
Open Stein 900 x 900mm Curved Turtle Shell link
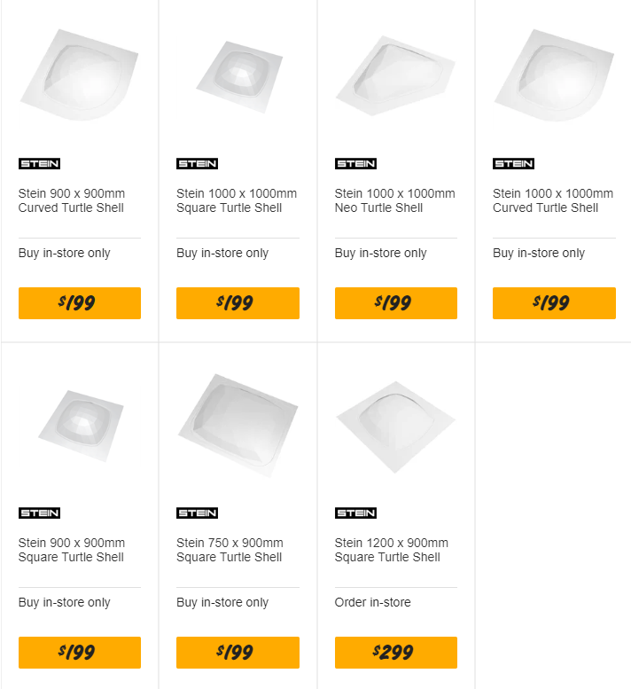pyautogui.click(x=72, y=200)
